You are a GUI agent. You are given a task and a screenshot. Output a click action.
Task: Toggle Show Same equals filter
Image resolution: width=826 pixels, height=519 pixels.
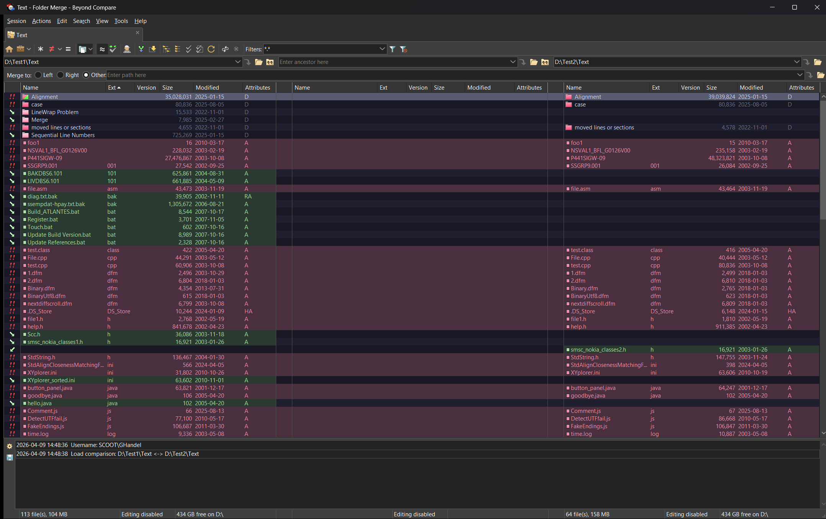(68, 49)
